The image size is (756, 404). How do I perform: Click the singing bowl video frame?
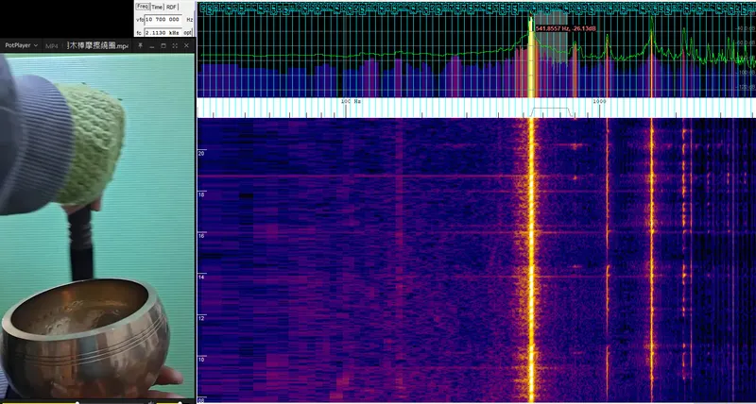[x=94, y=227]
